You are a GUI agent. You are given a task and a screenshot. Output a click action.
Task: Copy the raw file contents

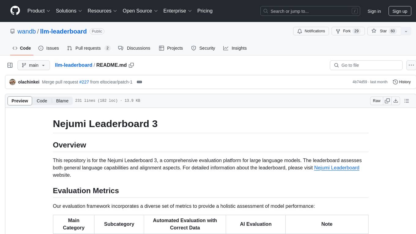point(388,101)
